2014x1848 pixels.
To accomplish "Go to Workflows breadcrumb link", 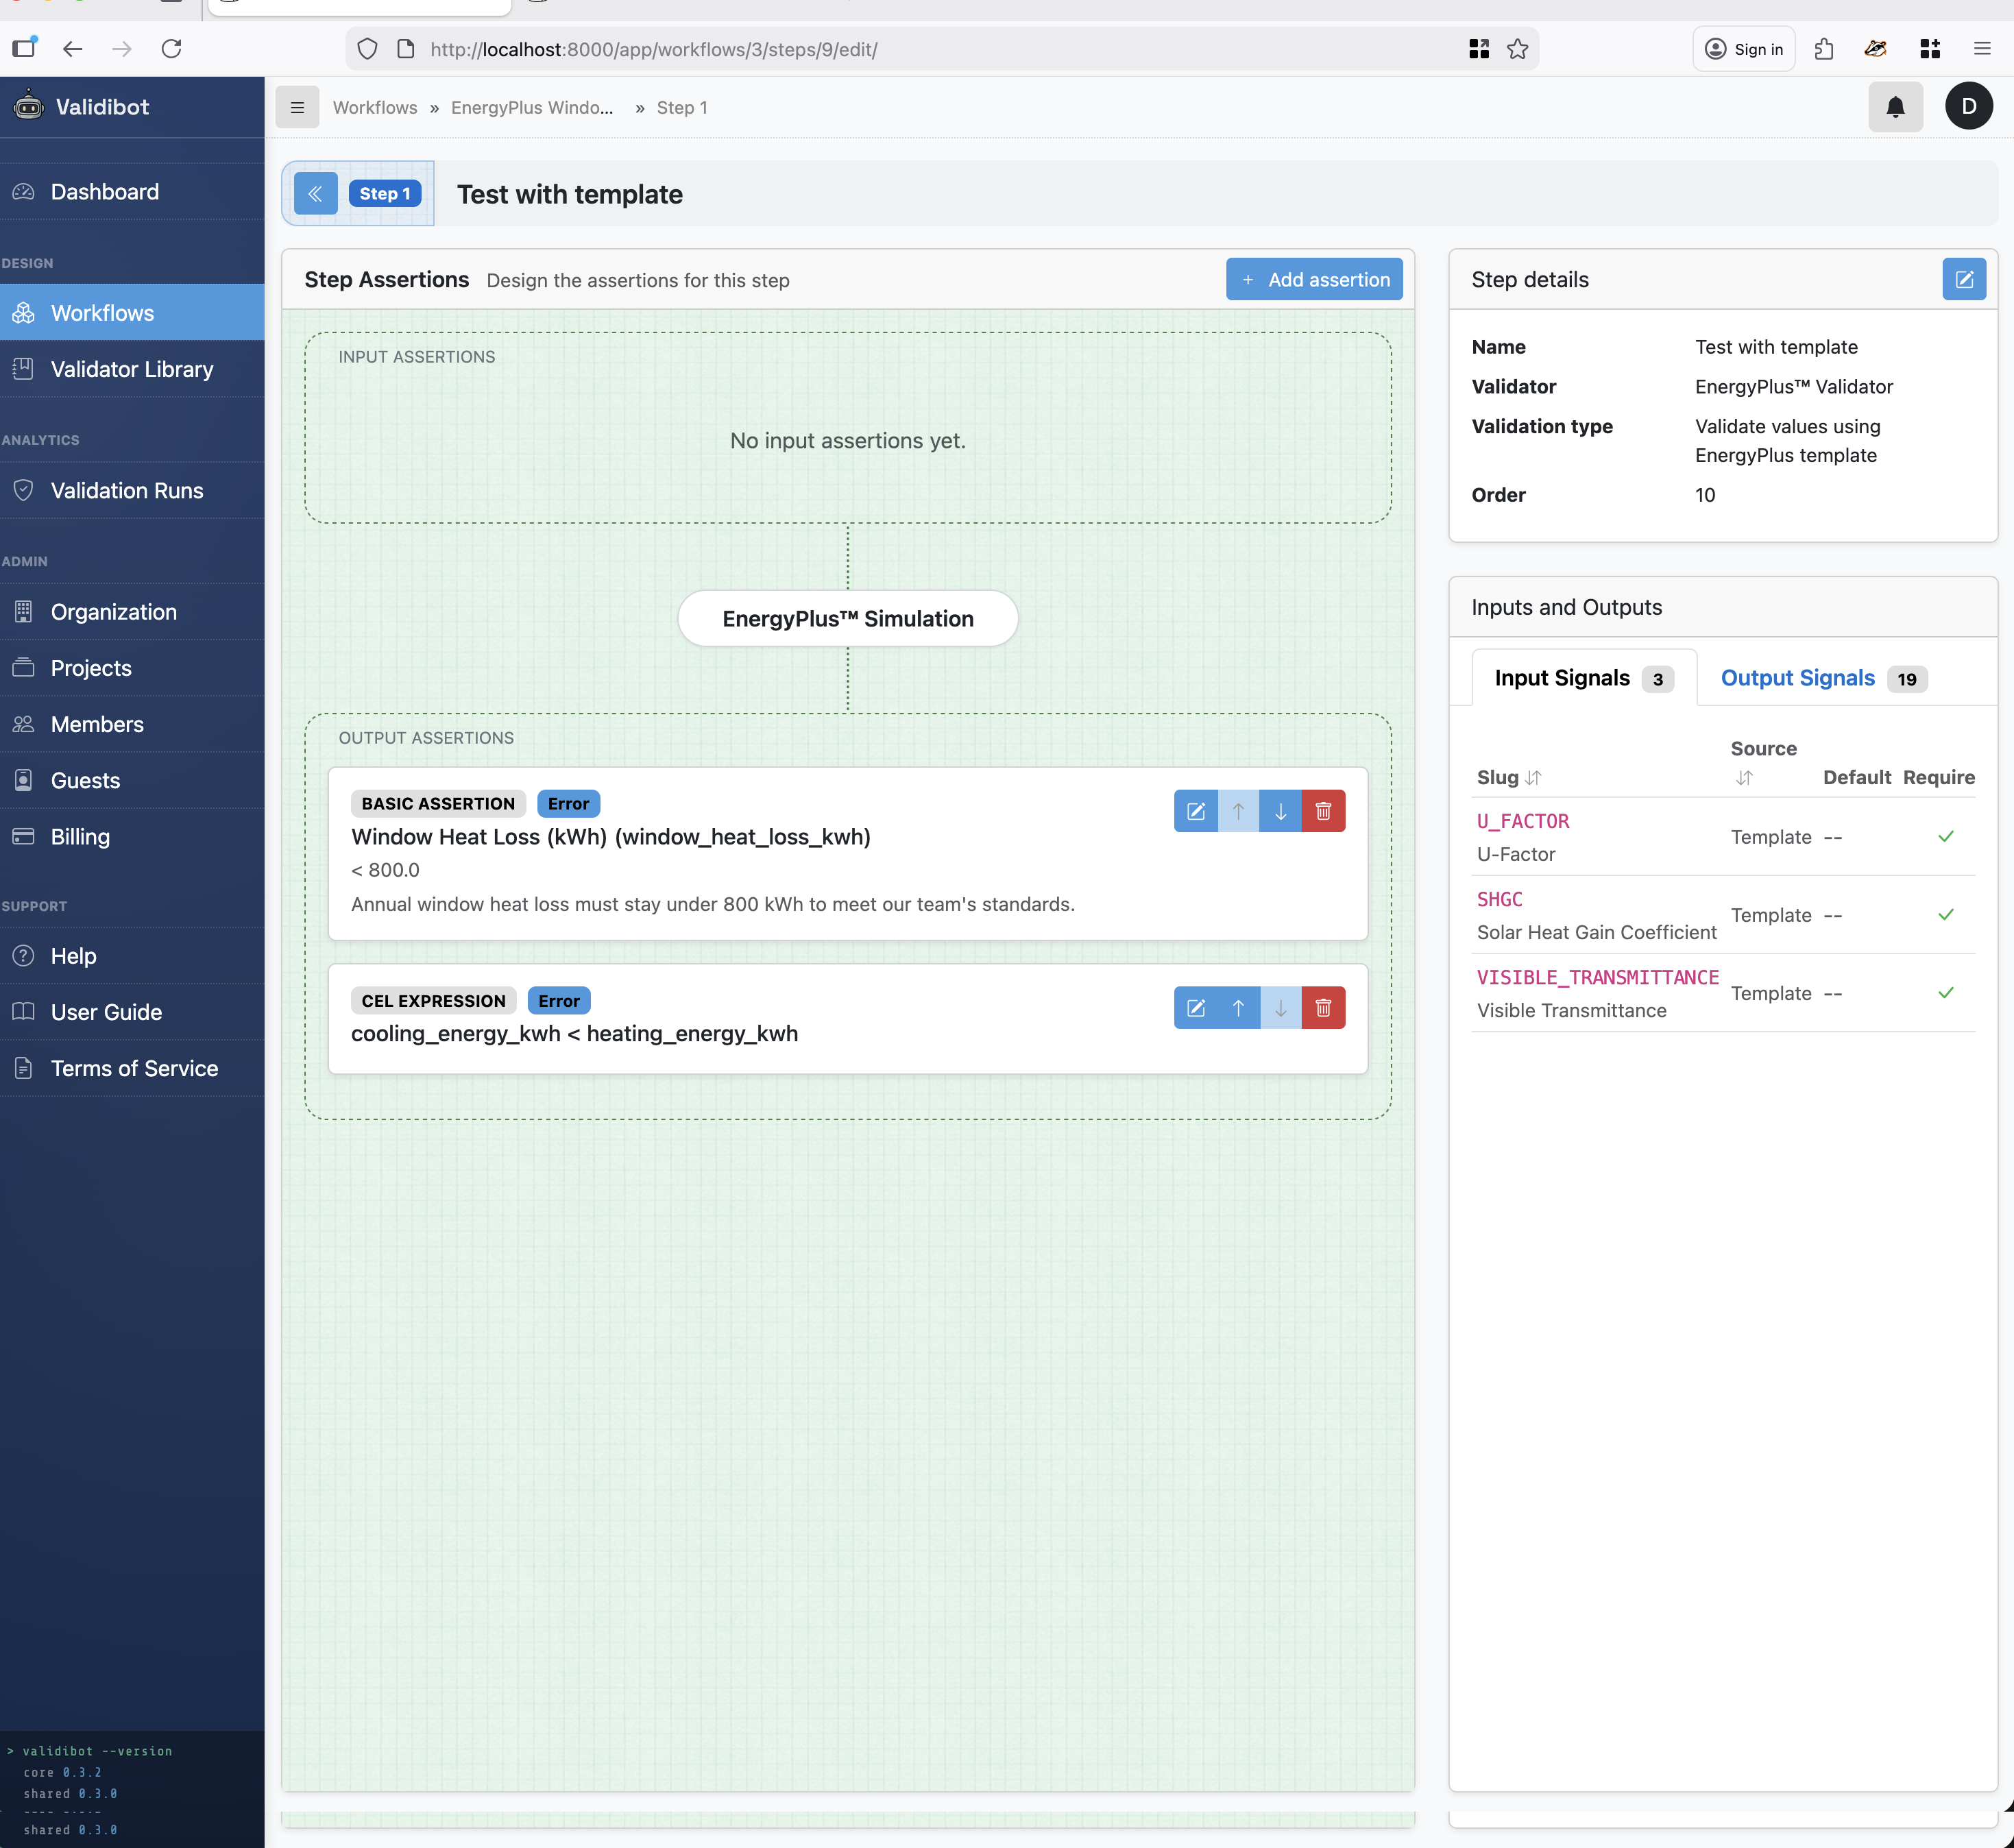I will (375, 107).
